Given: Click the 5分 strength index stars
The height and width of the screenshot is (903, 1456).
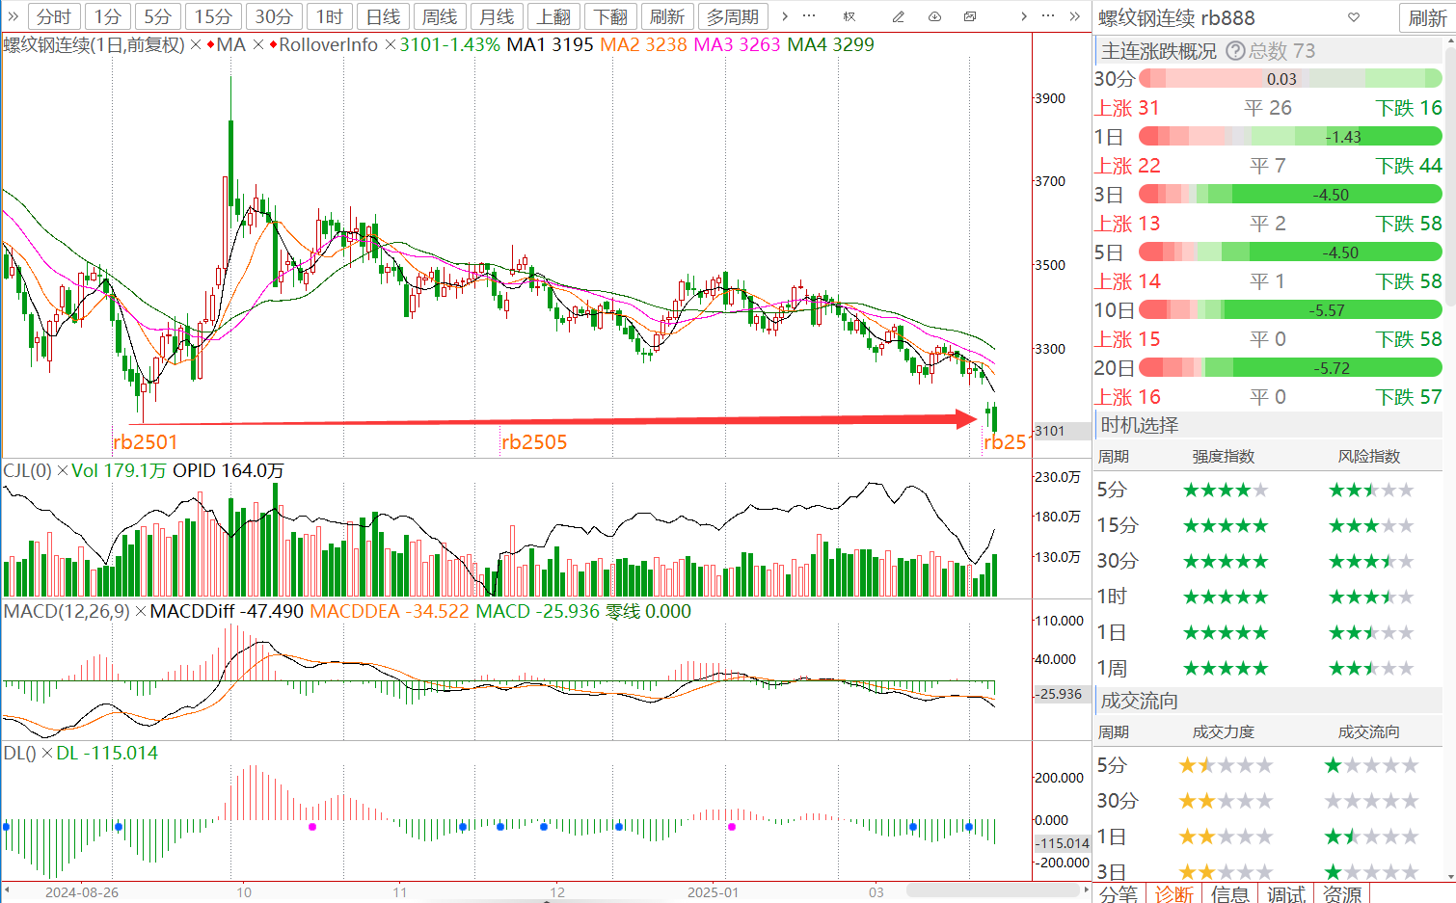Looking at the screenshot, I should pyautogui.click(x=1226, y=490).
